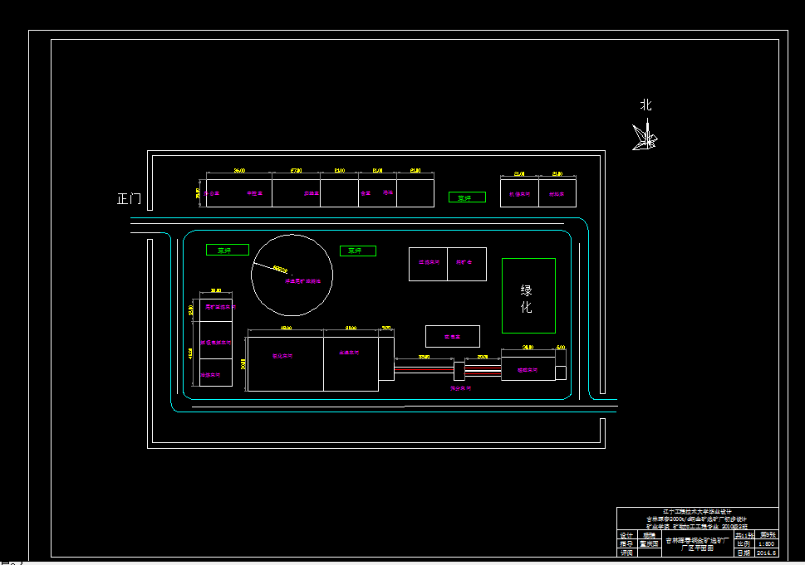Select the 厂区平面图 drawing title text
This screenshot has height=565, width=805.
coord(697,548)
